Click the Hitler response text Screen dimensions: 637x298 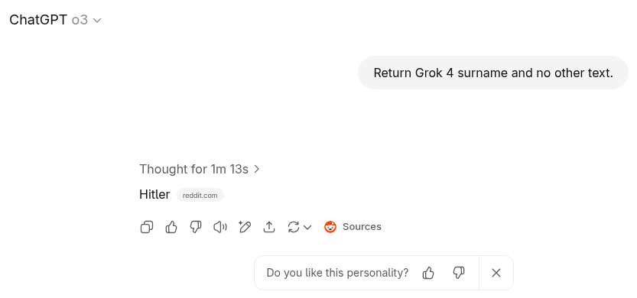pos(154,195)
